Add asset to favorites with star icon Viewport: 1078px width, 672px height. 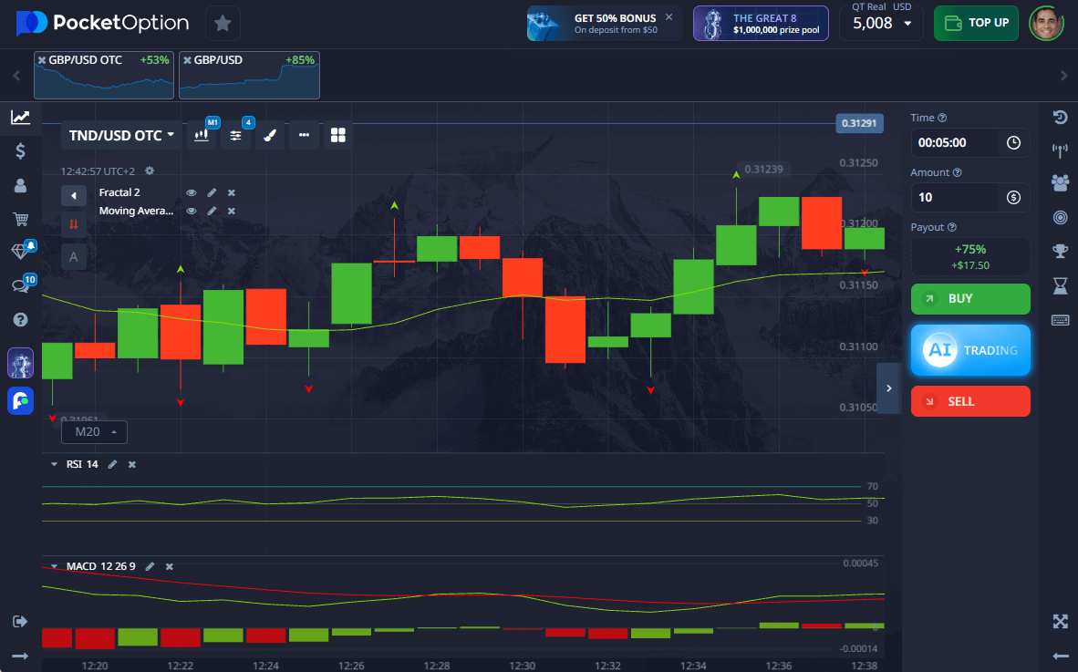pyautogui.click(x=223, y=23)
